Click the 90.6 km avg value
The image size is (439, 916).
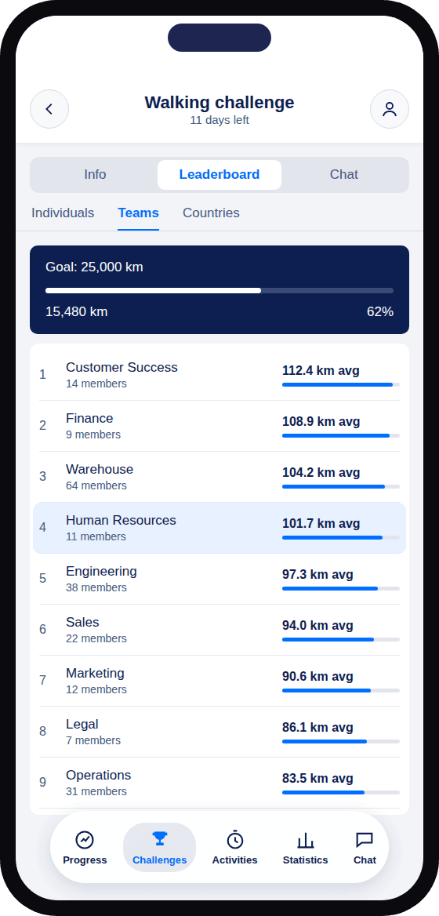tap(317, 676)
